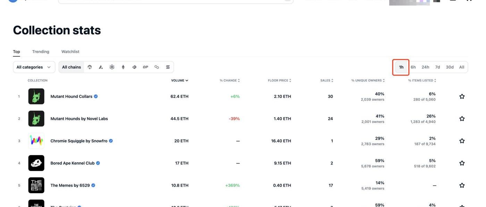Switch to the Trending tab
Viewport: 486px width, 207px height.
point(41,51)
